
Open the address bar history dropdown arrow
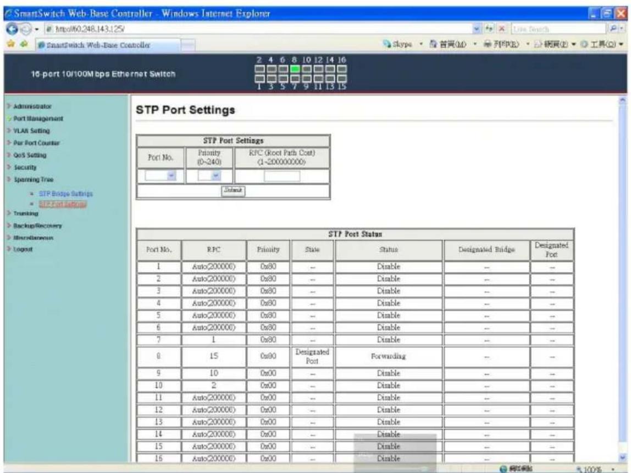coord(477,29)
